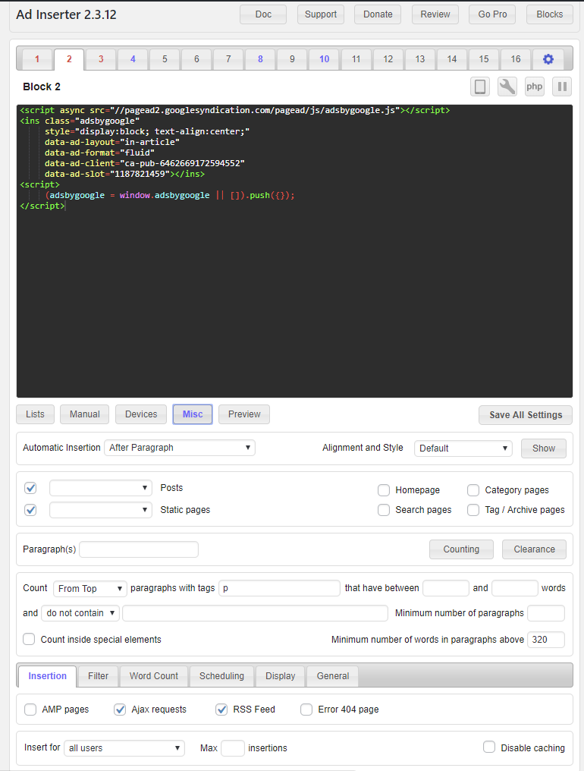Open the Devices button
584x771 pixels.
[141, 414]
